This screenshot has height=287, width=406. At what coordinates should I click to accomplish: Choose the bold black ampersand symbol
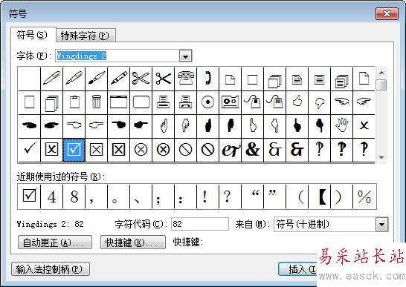pyautogui.click(x=253, y=150)
